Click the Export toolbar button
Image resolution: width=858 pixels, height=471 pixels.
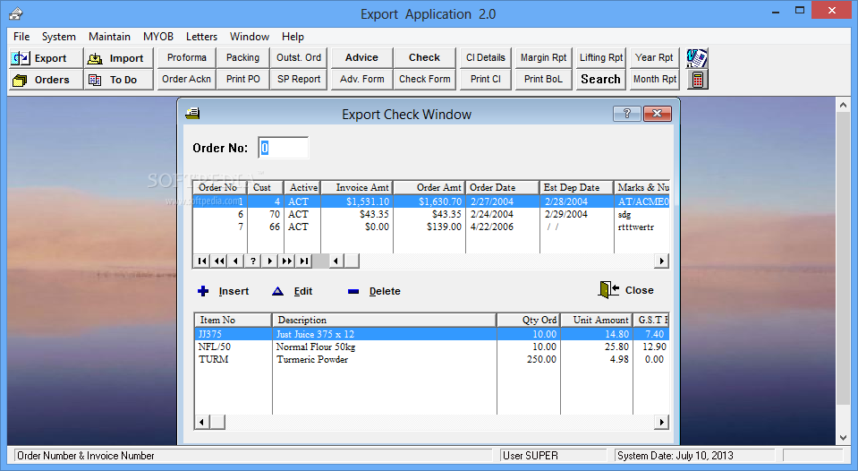tap(46, 58)
